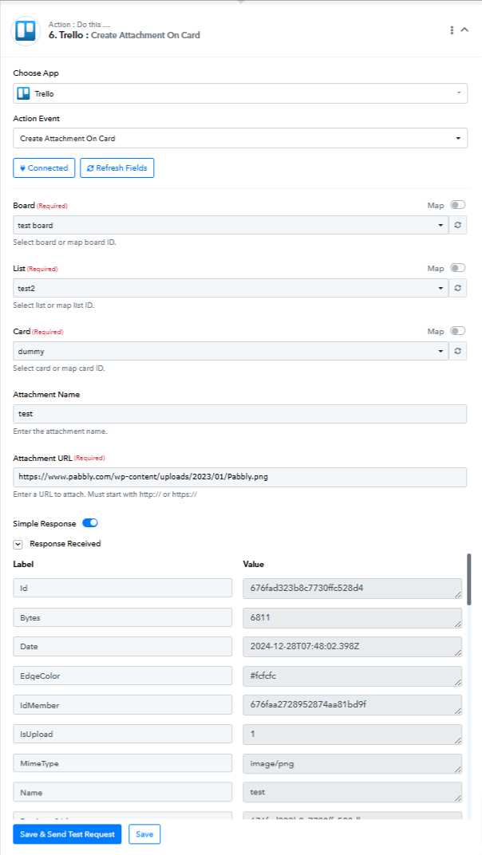Click the response list vertical scrollbar
Image resolution: width=482 pixels, height=855 pixels.
(x=469, y=579)
